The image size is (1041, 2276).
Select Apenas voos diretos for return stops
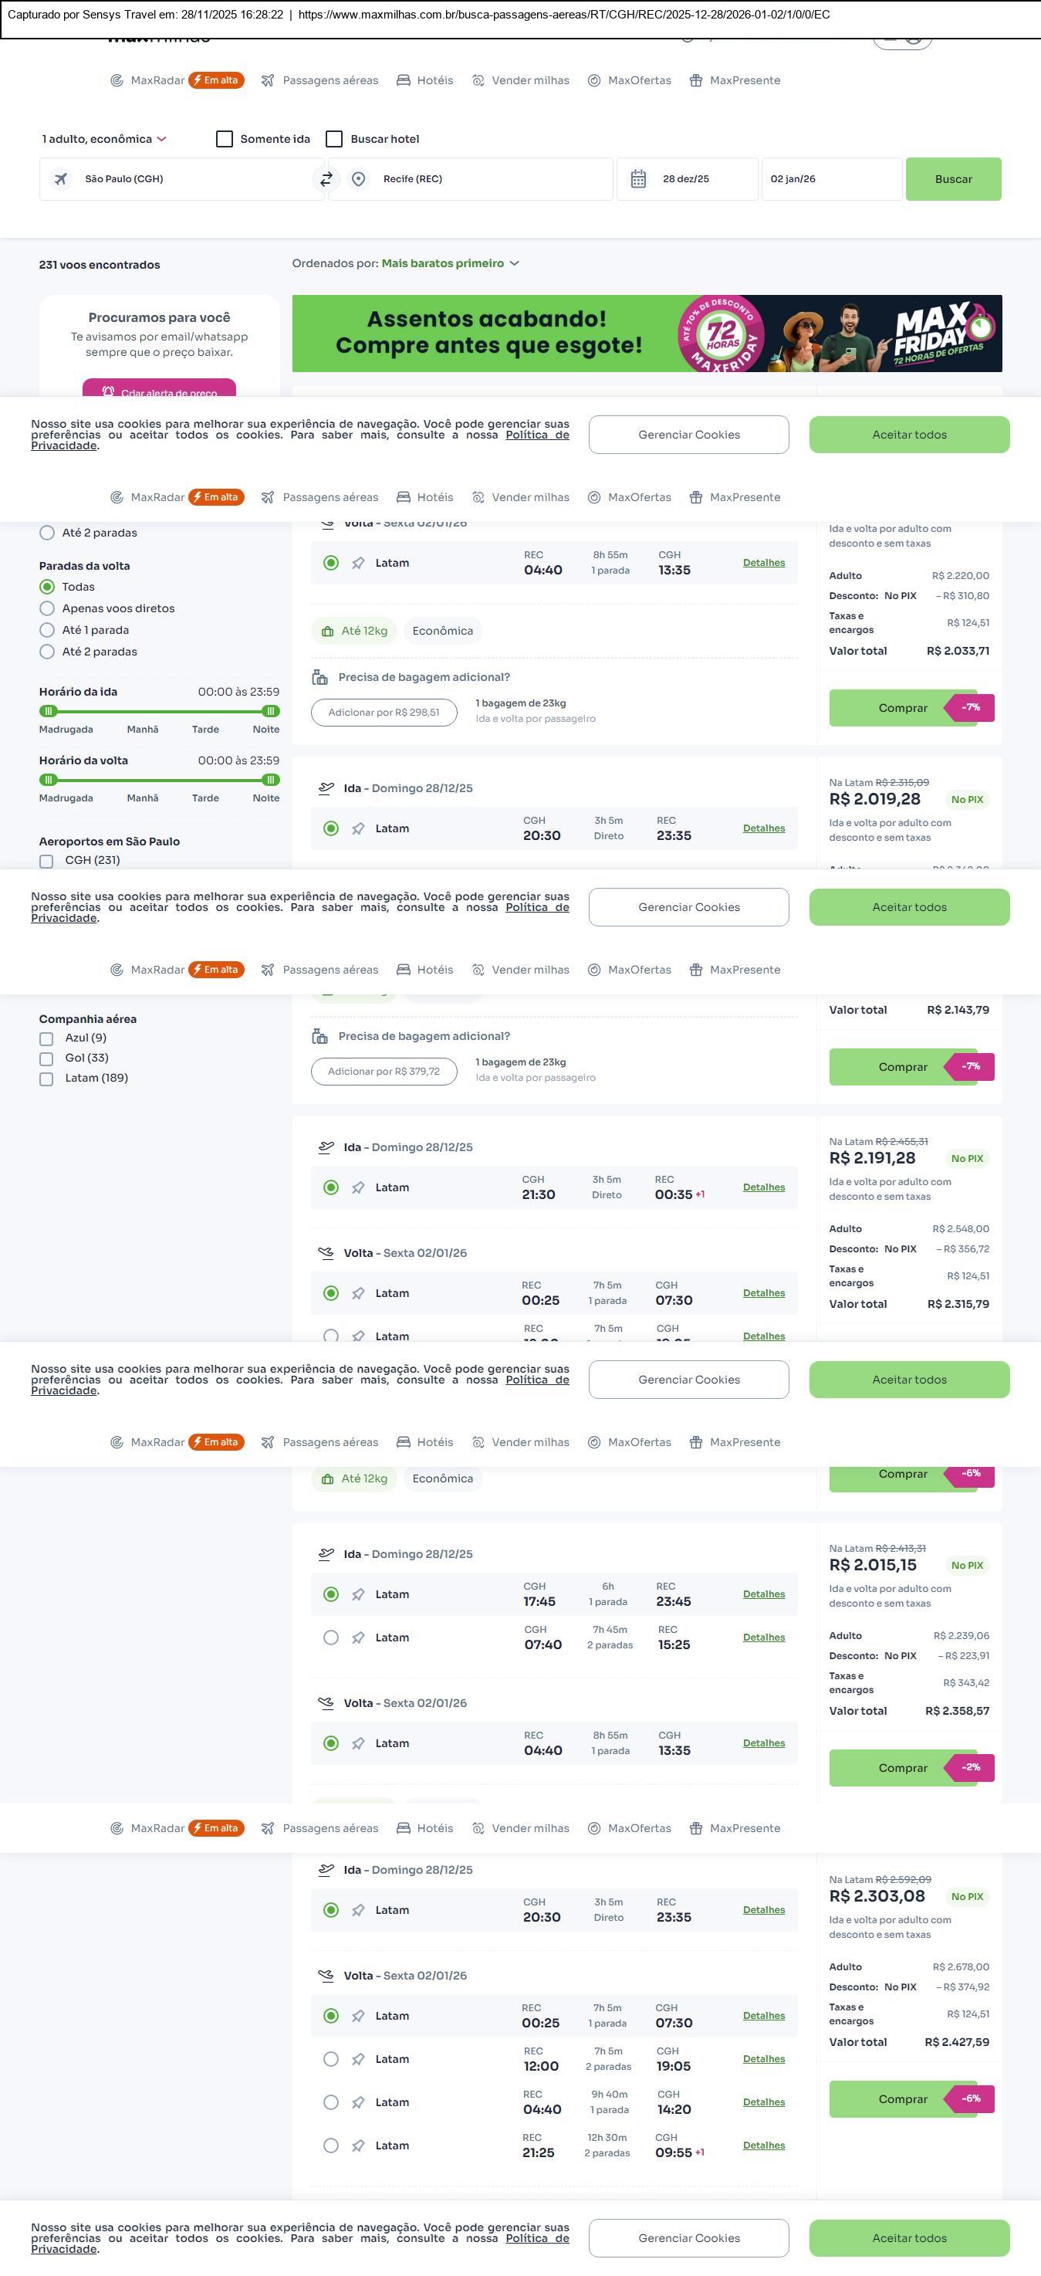tap(47, 608)
